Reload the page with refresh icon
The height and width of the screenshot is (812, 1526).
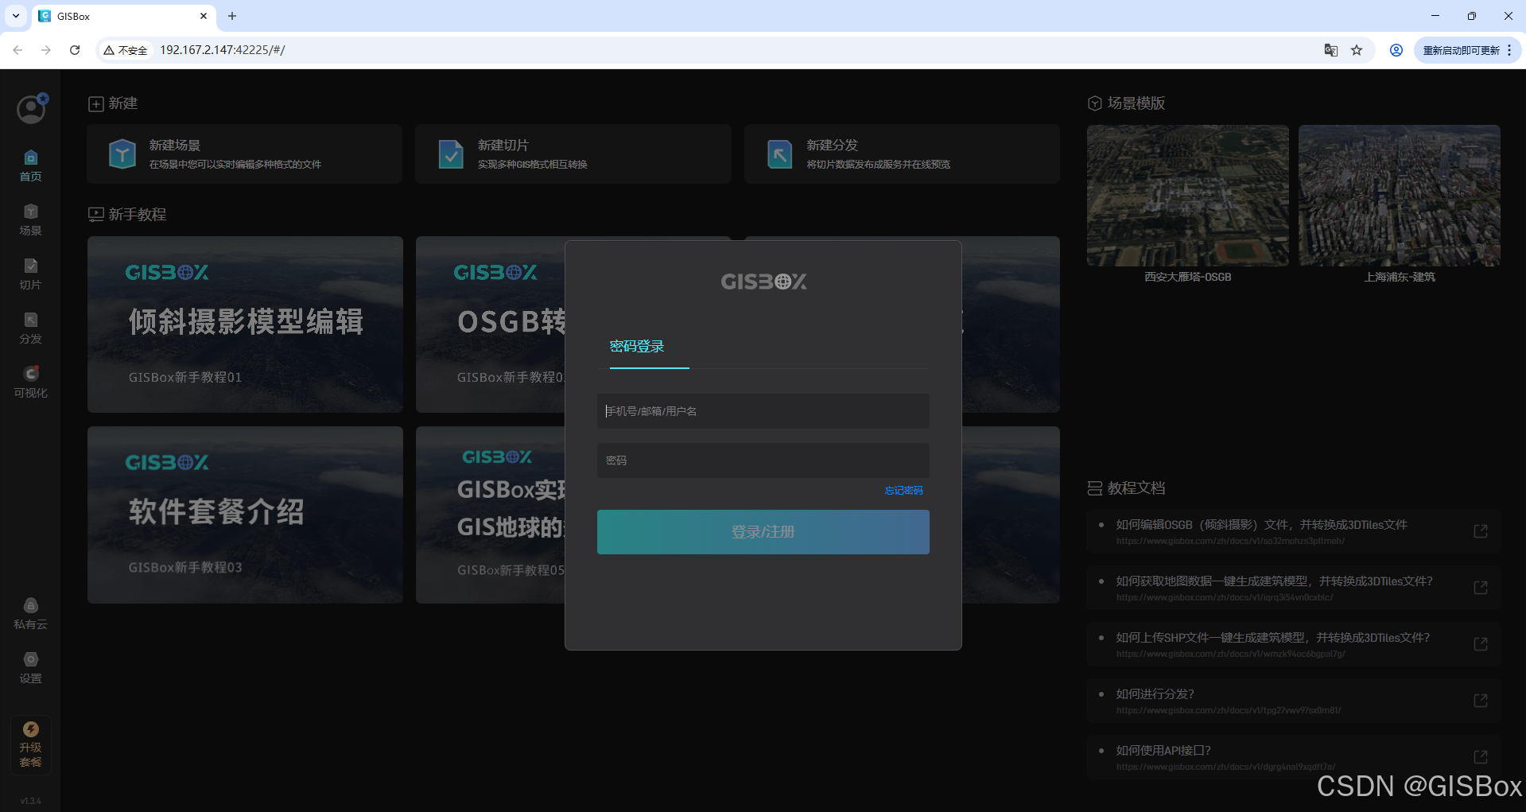[x=75, y=50]
